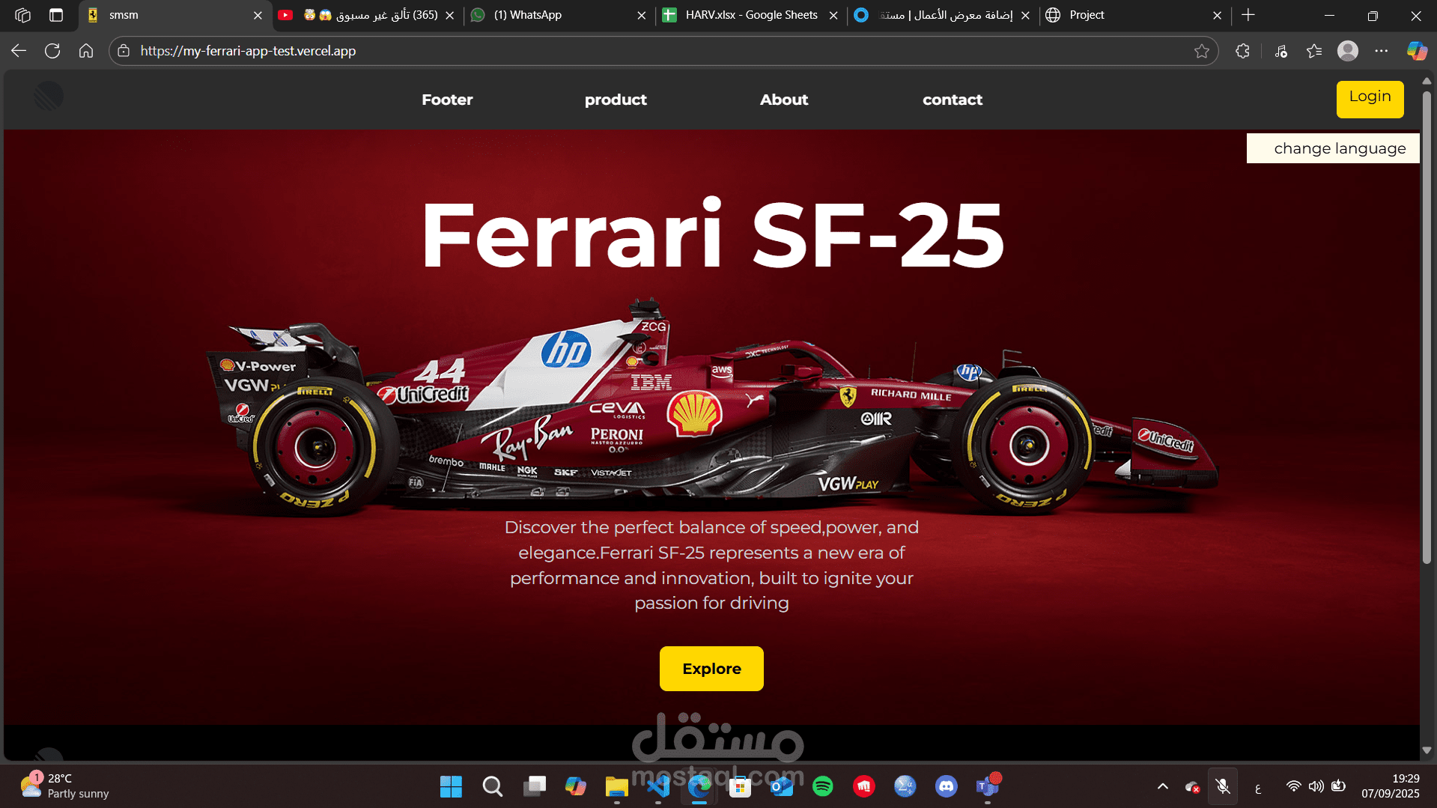Screen dimensions: 1437x808
Task: Switch to the WhatsApp tab
Action: 560,15
